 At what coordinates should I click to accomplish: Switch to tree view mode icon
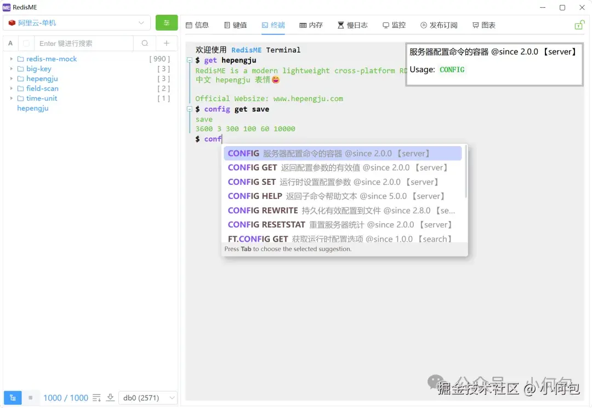13,398
